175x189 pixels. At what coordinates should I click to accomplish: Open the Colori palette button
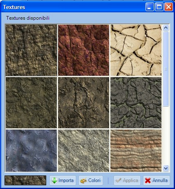click(x=91, y=180)
